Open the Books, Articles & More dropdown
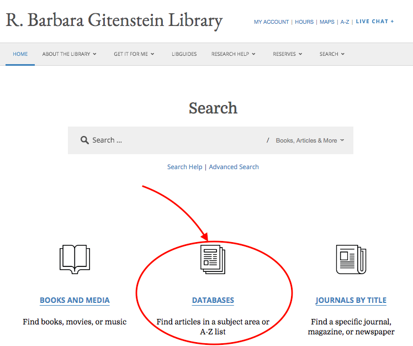Image resolution: width=413 pixels, height=346 pixels. 310,140
